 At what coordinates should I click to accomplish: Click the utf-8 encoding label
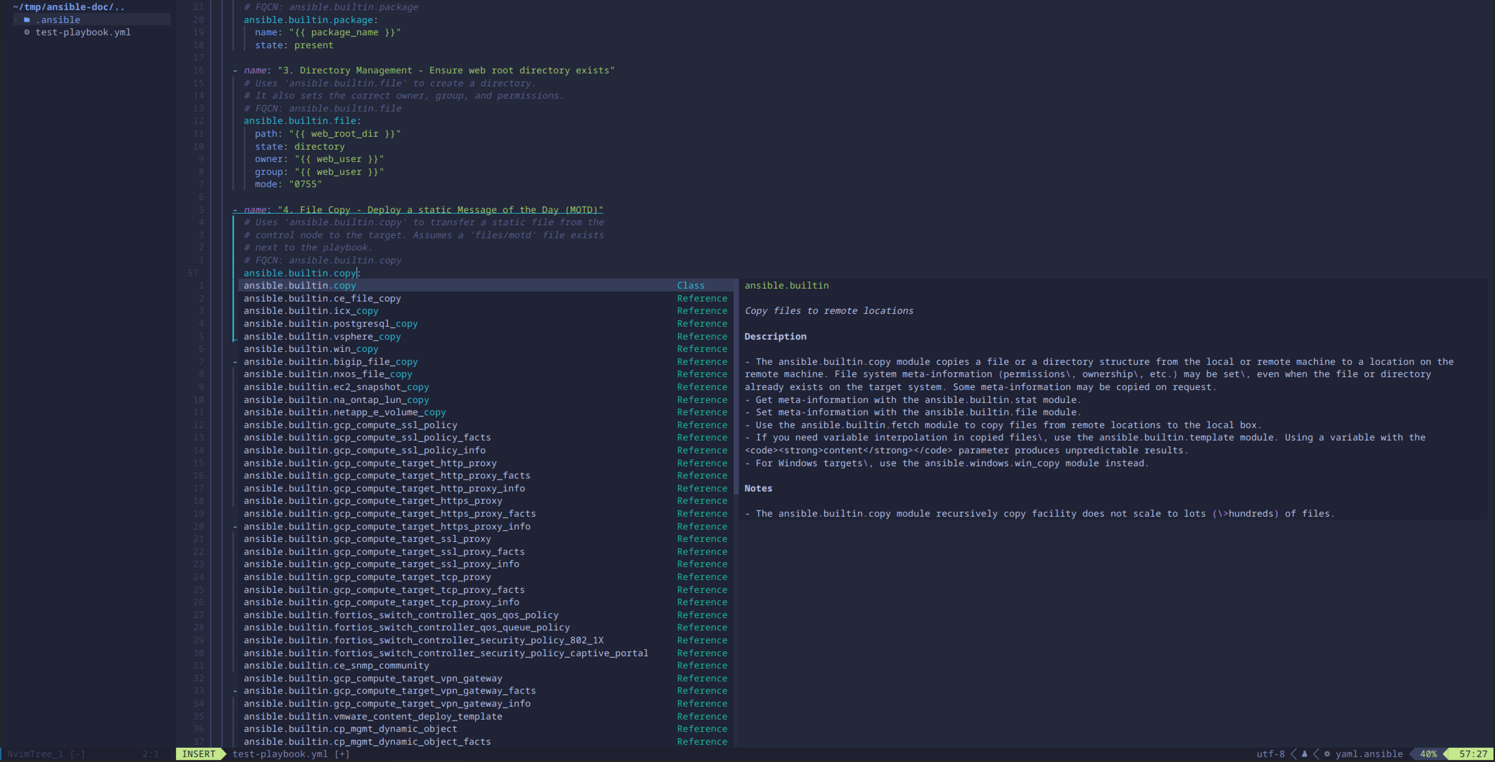coord(1270,754)
